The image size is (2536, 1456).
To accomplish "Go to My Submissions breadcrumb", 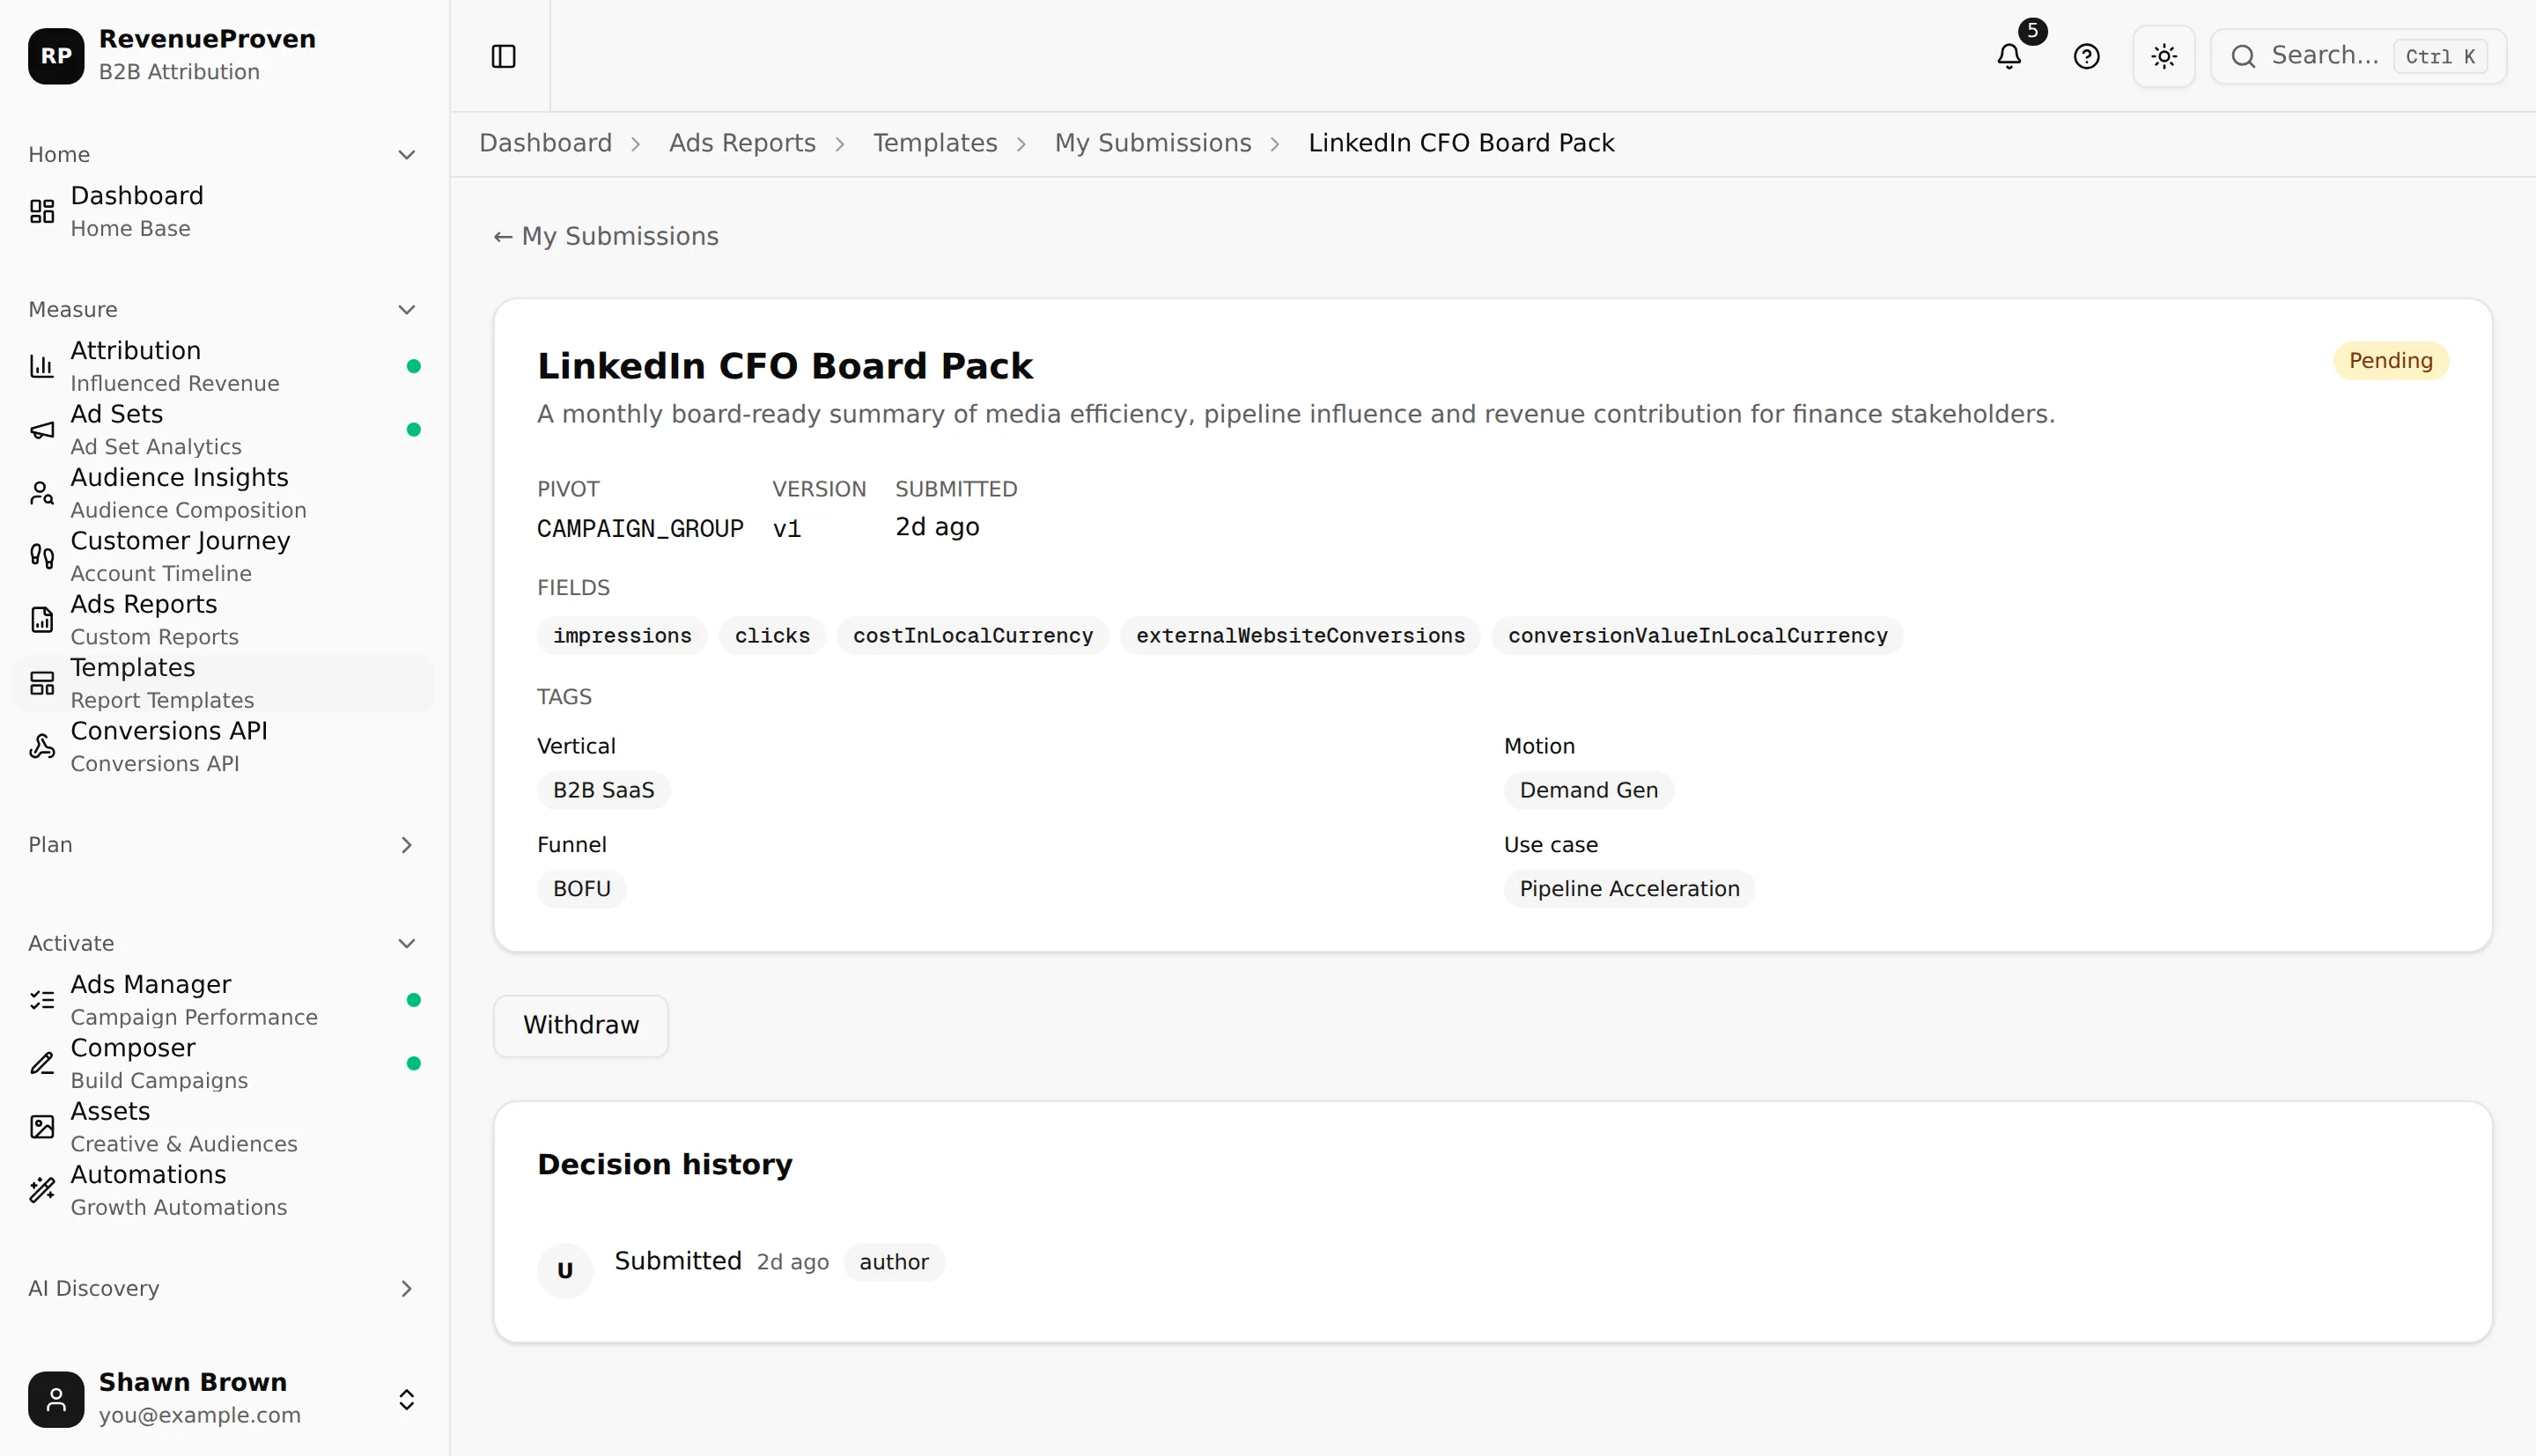I will coord(1153,143).
